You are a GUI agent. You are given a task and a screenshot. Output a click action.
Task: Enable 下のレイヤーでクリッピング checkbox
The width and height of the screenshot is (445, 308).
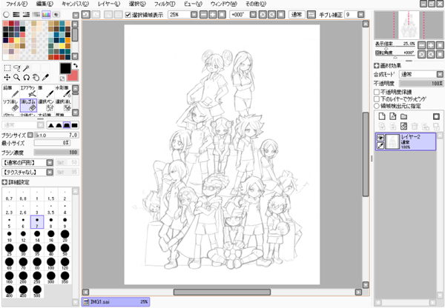(x=377, y=99)
